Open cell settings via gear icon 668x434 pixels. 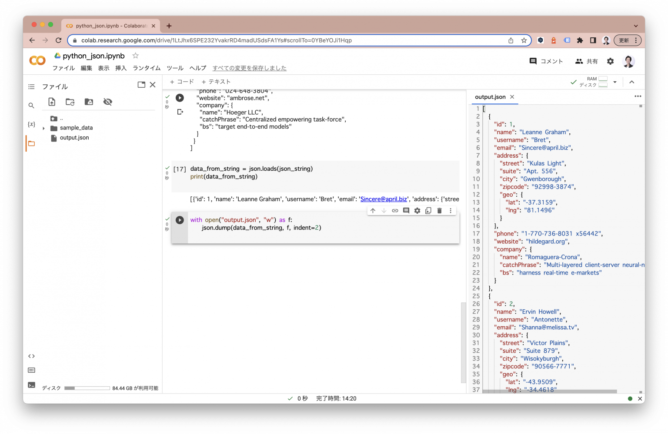click(x=417, y=210)
